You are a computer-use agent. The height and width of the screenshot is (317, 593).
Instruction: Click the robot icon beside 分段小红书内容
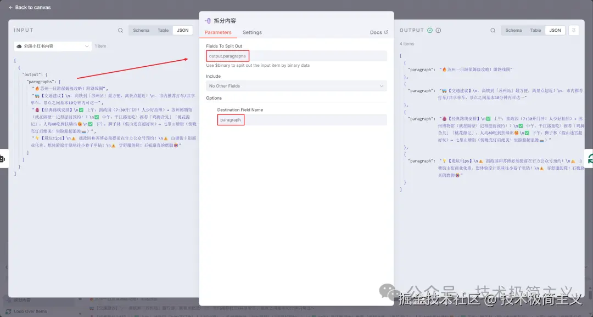(x=19, y=47)
